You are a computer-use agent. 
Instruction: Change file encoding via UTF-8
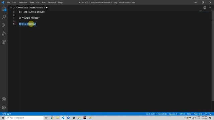[182, 114]
